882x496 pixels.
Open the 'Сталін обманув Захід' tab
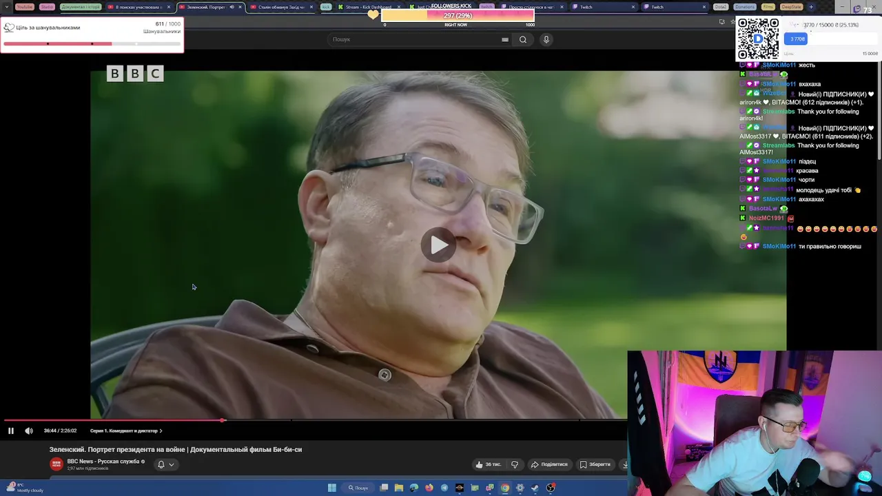click(280, 7)
